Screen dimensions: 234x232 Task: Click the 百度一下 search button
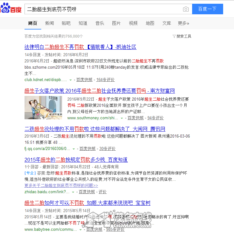coord(207,9)
